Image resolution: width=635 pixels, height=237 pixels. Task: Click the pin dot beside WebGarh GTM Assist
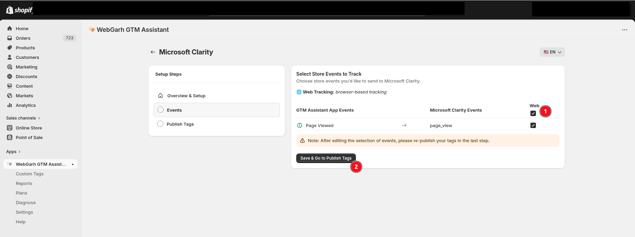coord(73,164)
